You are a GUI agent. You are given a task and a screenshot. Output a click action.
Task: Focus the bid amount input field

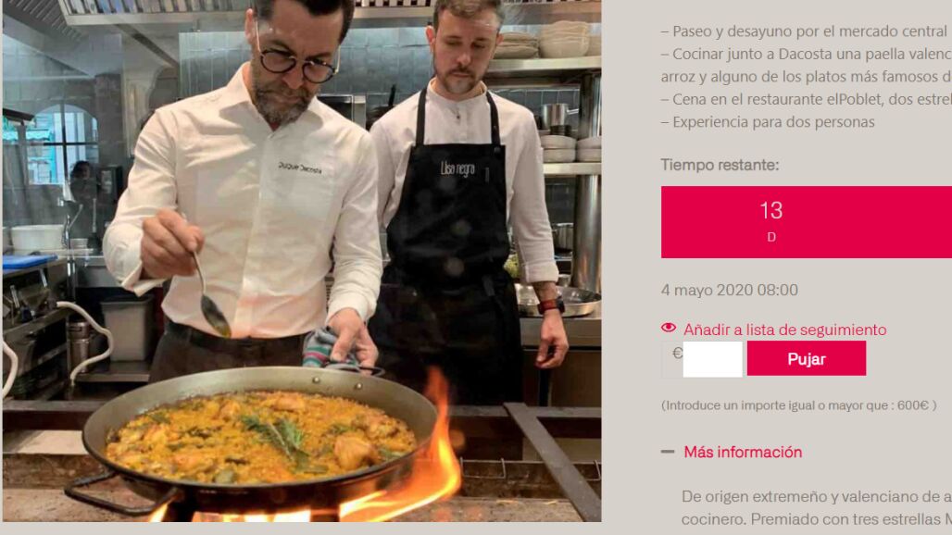(712, 359)
